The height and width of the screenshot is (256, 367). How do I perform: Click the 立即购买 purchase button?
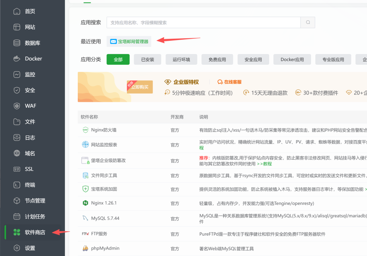point(140,87)
